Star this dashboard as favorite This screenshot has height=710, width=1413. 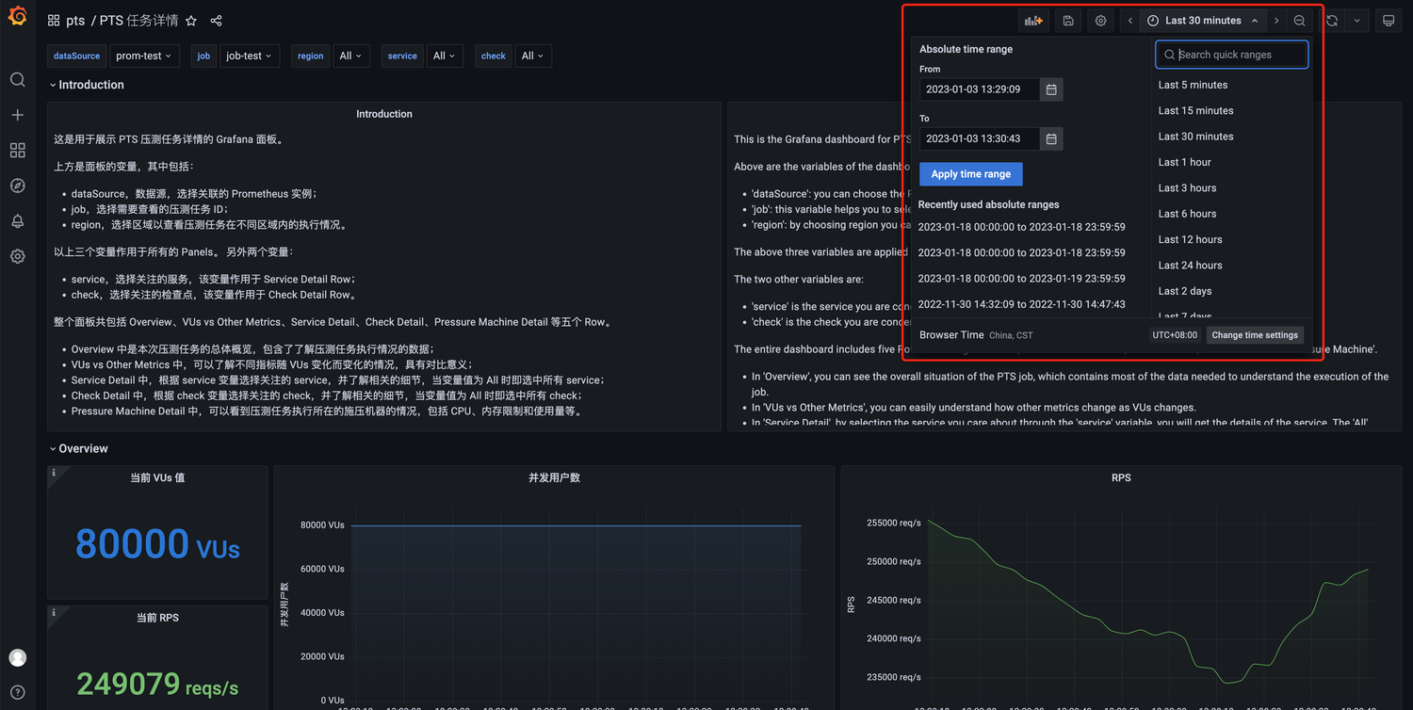[x=191, y=21]
